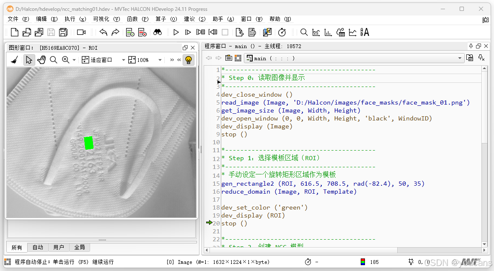Click the program window horizontal scrollbar
The height and width of the screenshot is (271, 494).
tap(345, 250)
